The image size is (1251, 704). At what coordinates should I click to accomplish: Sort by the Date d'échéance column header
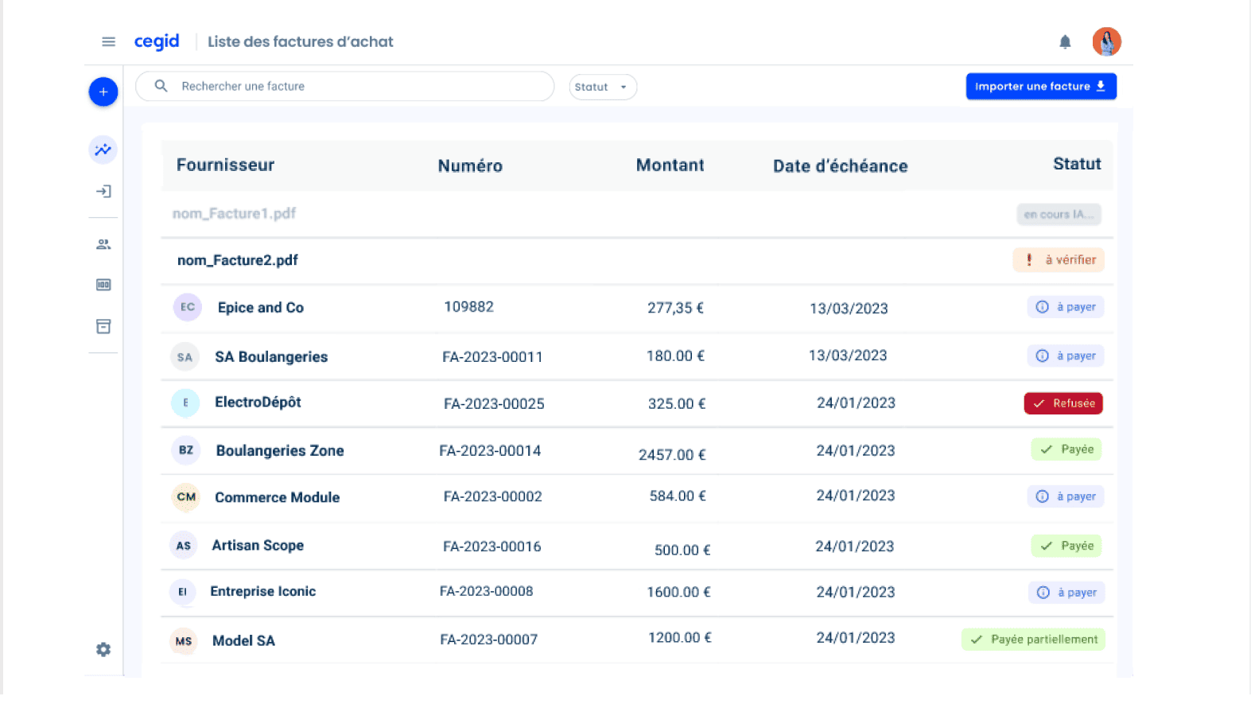click(x=840, y=166)
